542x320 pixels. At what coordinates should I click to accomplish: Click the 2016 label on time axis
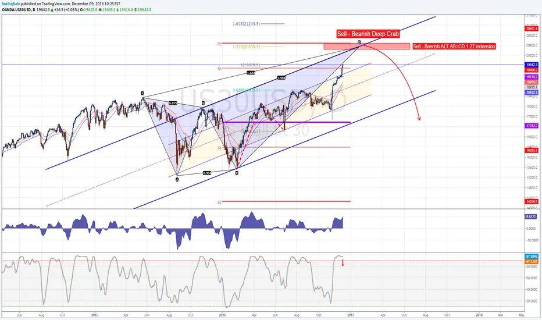pos(222,315)
